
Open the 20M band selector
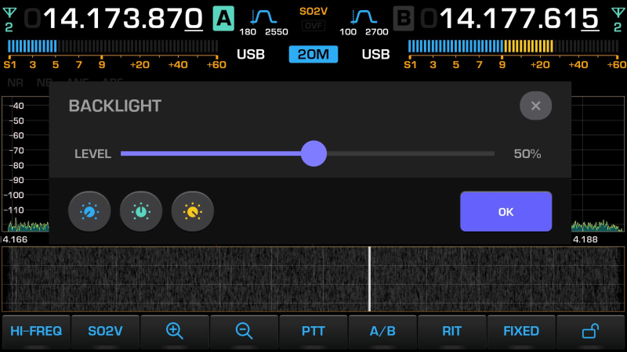click(x=313, y=55)
